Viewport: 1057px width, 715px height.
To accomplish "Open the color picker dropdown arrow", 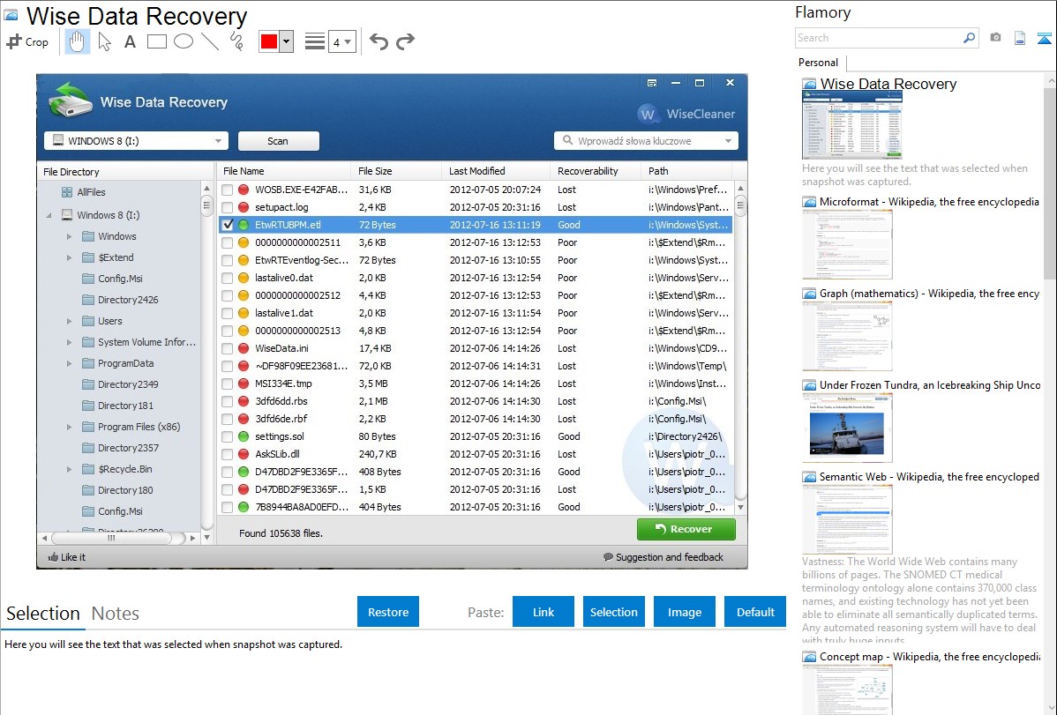I will (x=286, y=41).
